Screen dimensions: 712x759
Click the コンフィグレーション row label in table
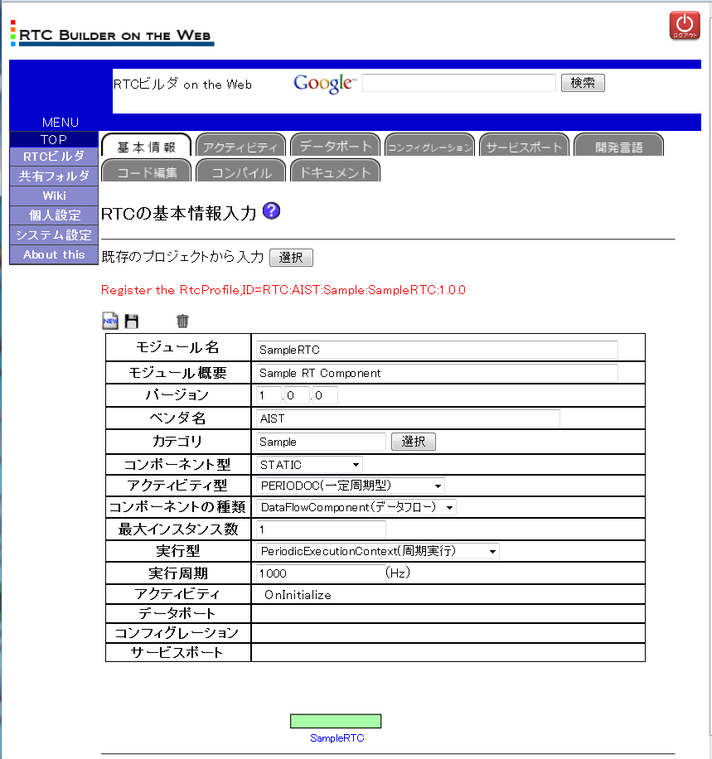click(x=177, y=633)
